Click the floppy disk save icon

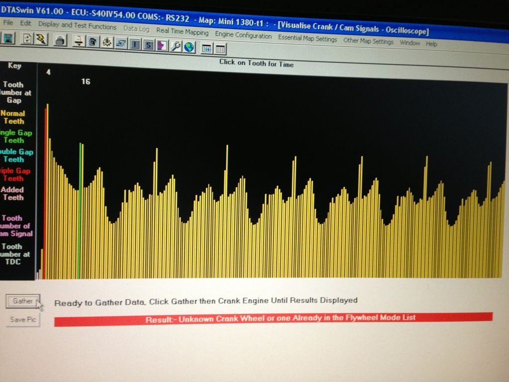tap(8, 38)
